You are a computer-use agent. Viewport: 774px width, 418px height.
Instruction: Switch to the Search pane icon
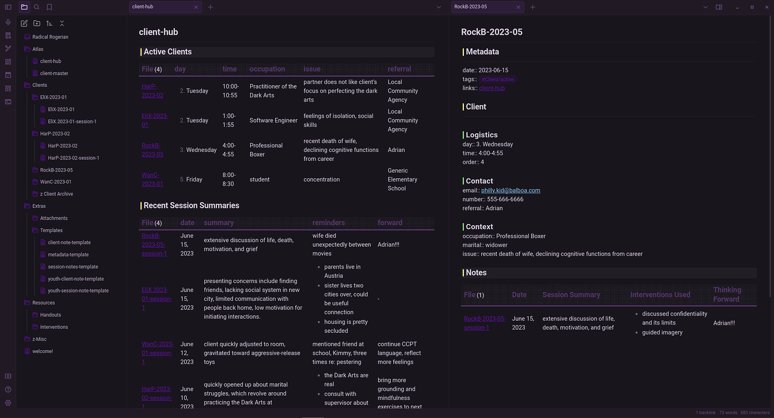point(36,7)
